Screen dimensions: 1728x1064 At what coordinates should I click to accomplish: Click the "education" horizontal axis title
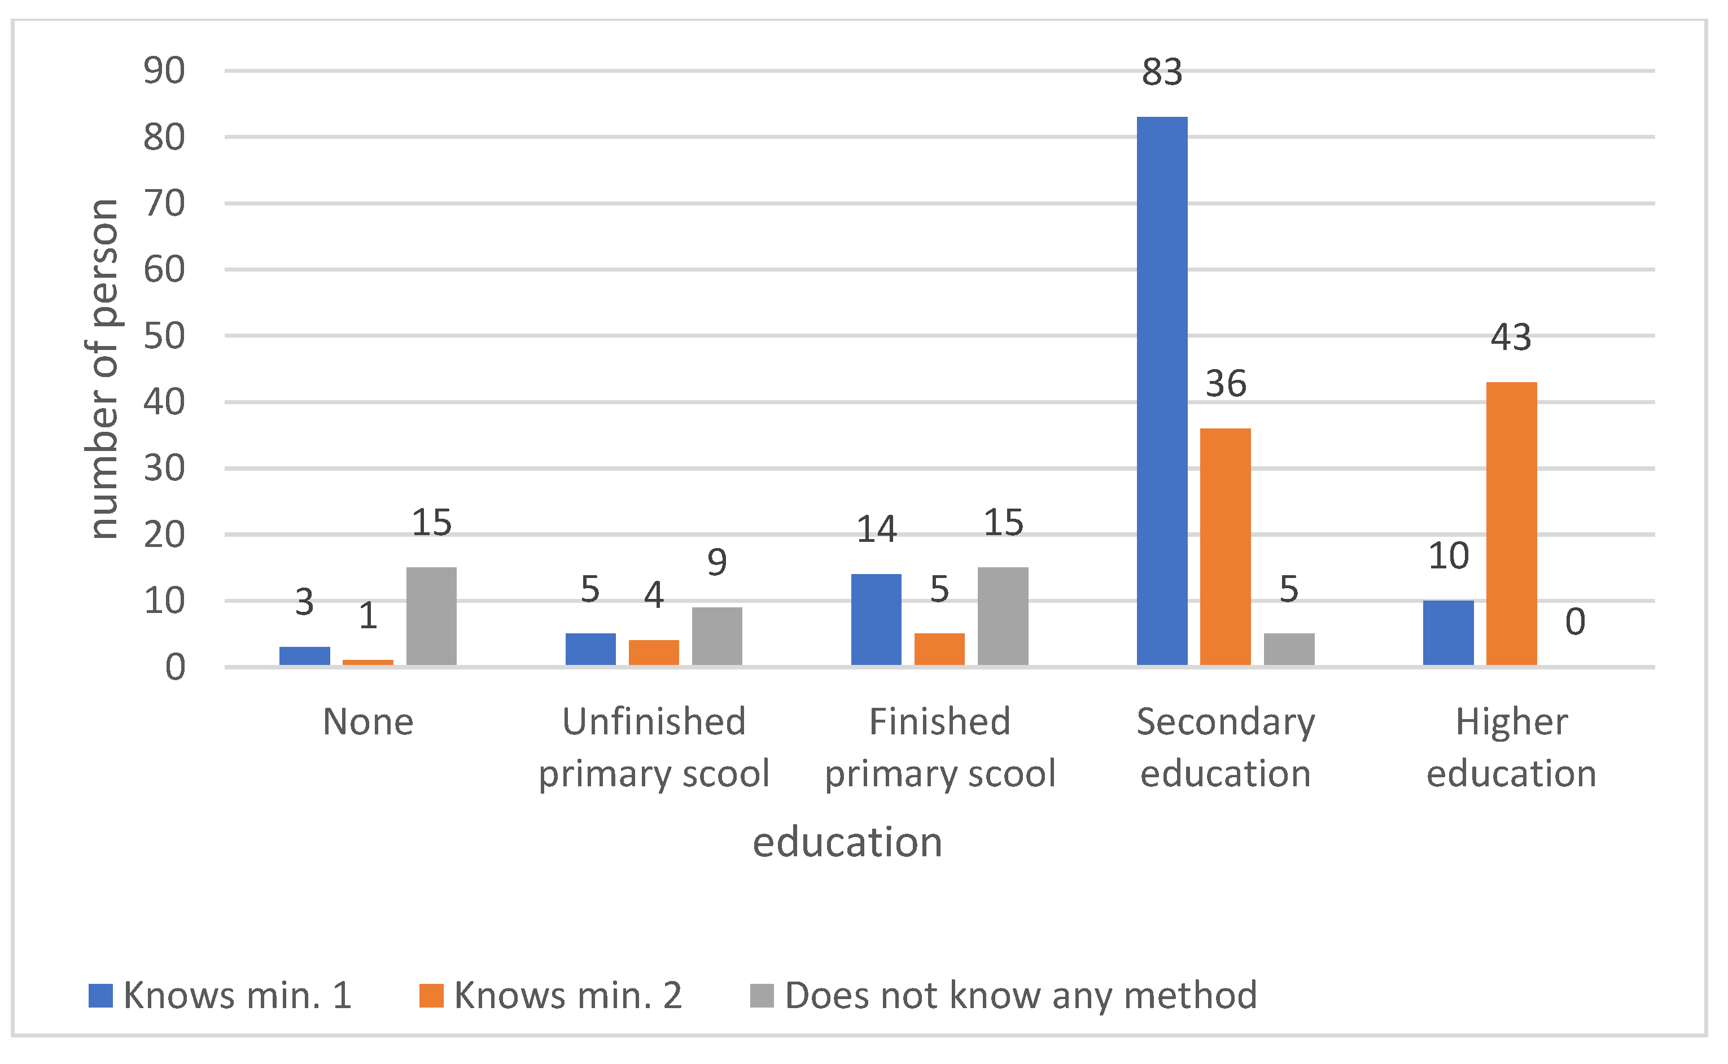(847, 842)
